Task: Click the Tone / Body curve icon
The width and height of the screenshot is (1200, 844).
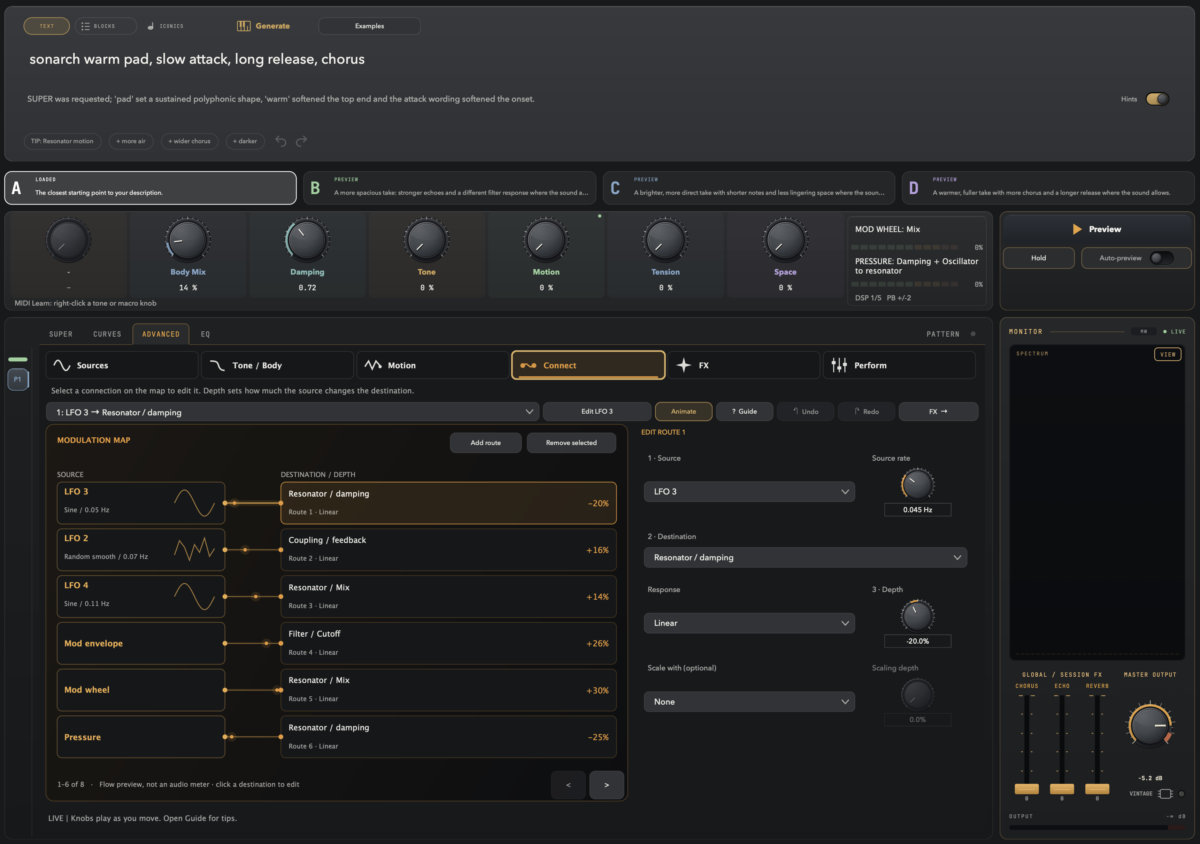Action: [x=217, y=365]
